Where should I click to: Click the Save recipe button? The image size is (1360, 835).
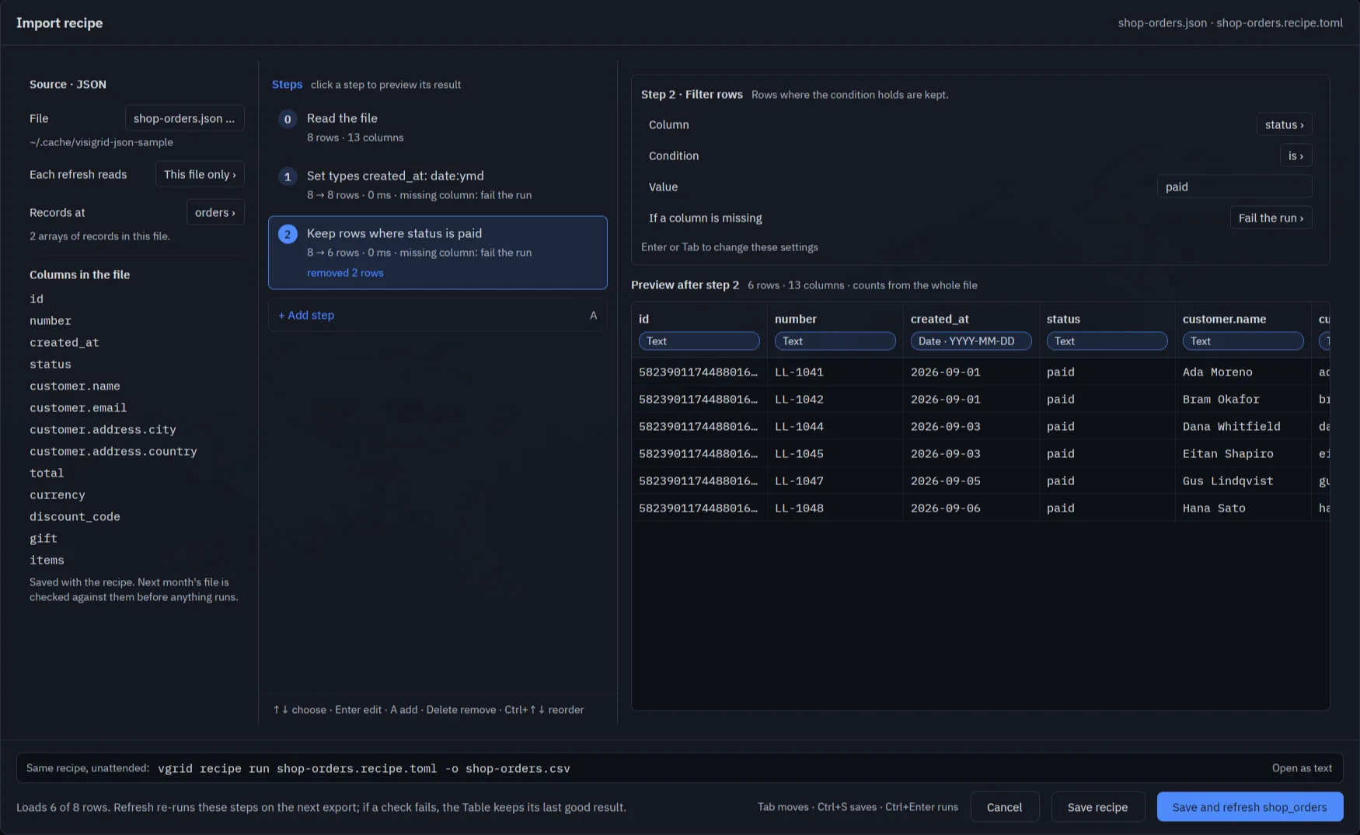(x=1097, y=807)
